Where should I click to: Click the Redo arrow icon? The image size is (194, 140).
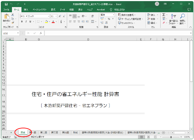click(18, 4)
